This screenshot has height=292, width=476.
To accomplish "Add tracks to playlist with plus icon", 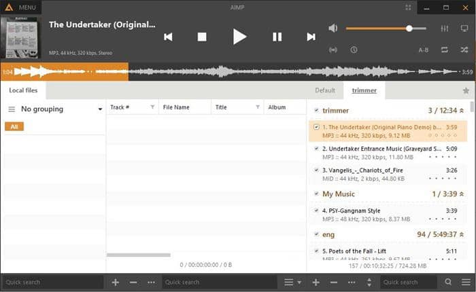I will pos(316,282).
